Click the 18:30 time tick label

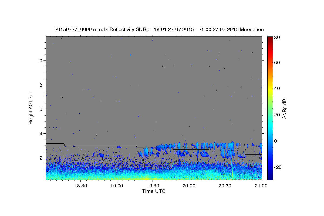pyautogui.click(x=80, y=186)
